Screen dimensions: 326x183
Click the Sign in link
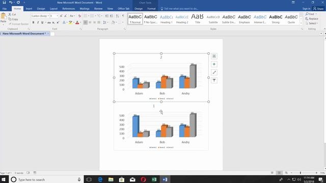[306, 9]
